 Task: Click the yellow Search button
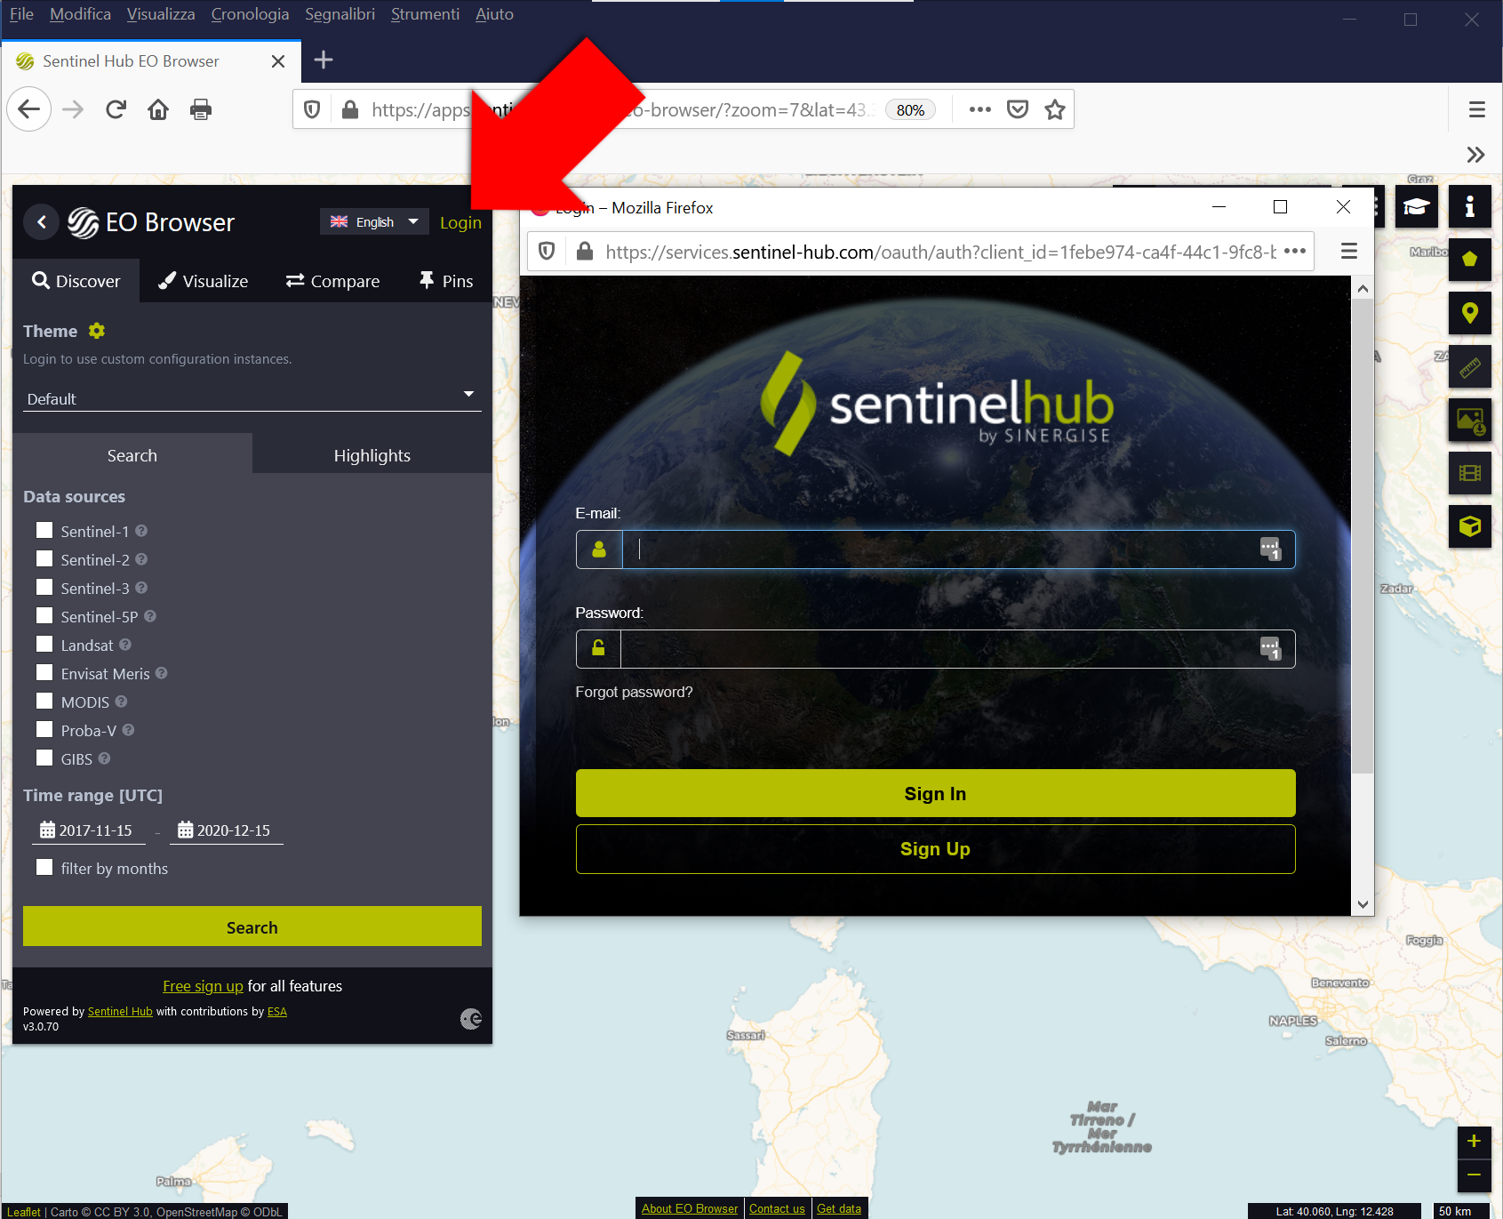pos(252,927)
